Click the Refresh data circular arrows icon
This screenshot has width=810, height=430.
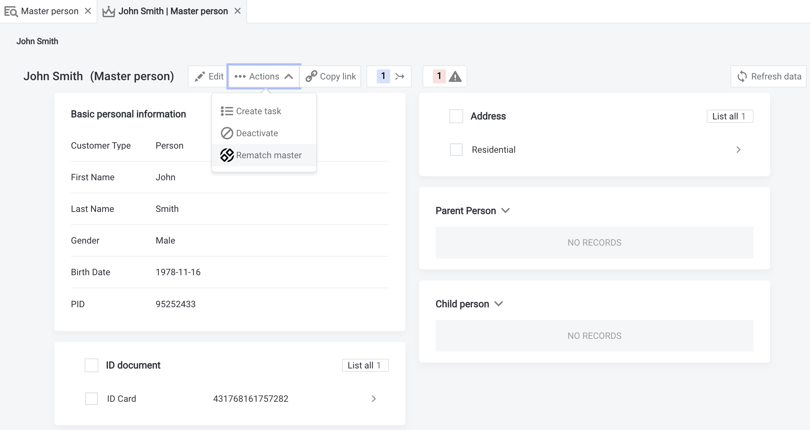742,76
